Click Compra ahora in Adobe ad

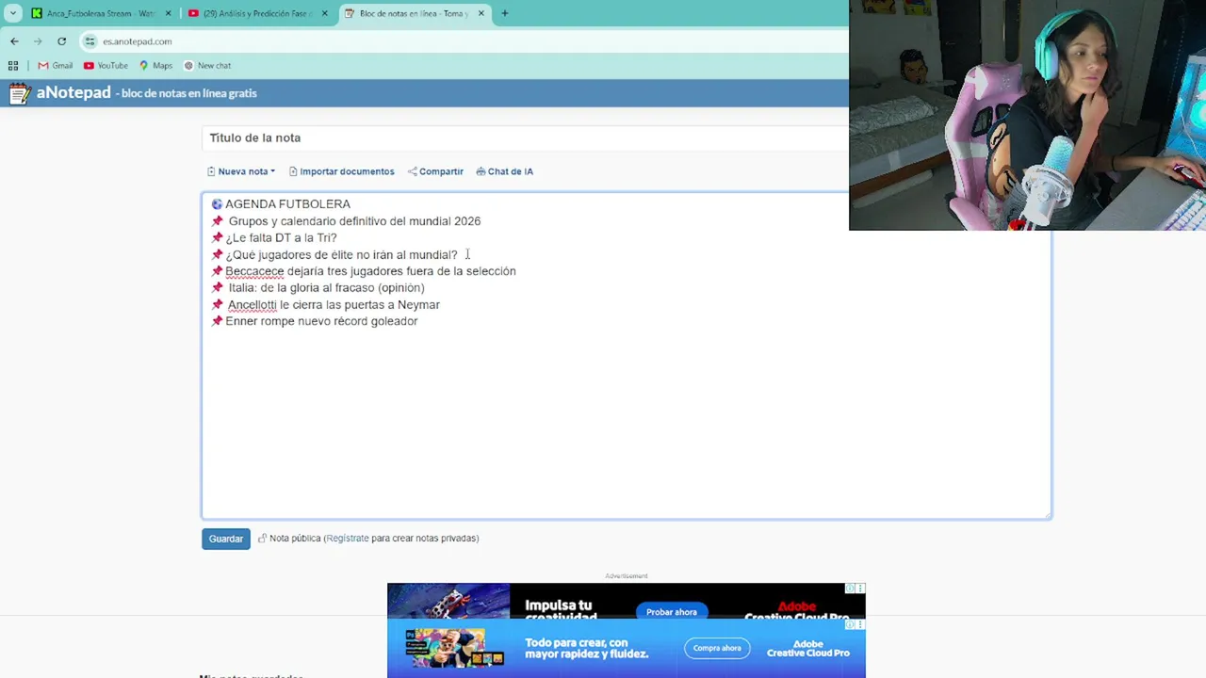[717, 648]
